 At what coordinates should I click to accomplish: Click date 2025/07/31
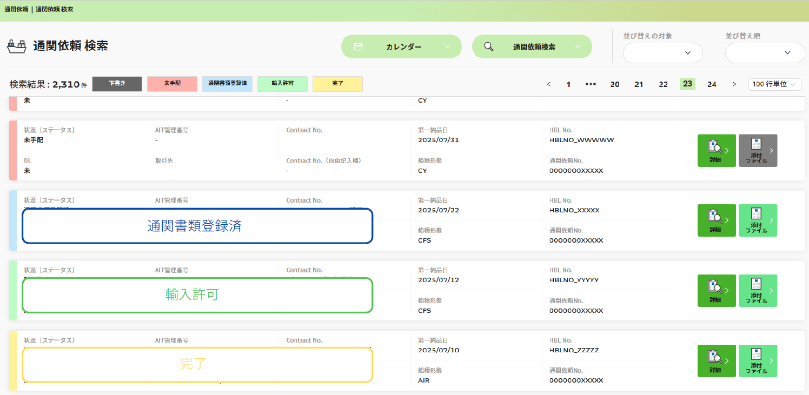pyautogui.click(x=439, y=140)
